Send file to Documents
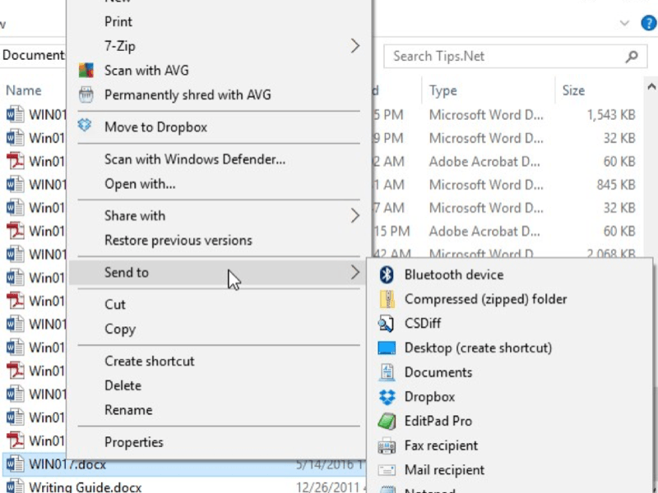This screenshot has height=493, width=658. point(438,372)
